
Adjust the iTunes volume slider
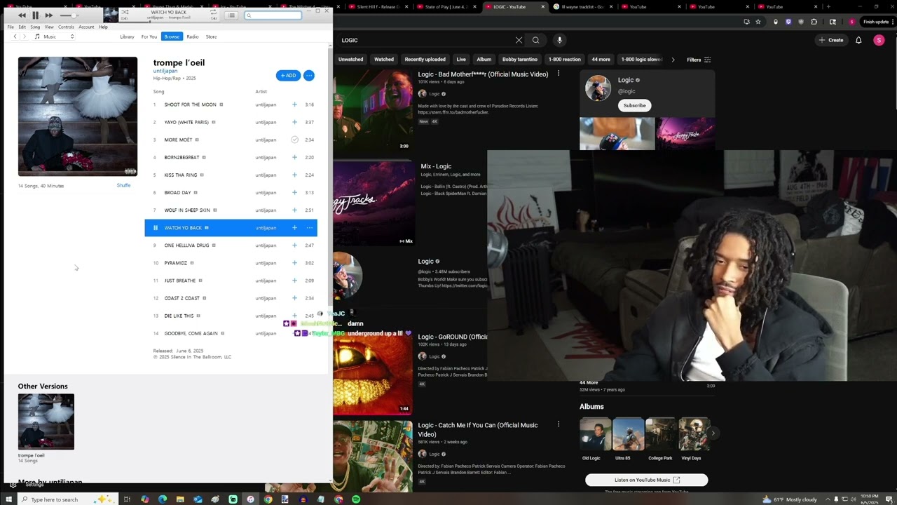(x=69, y=15)
